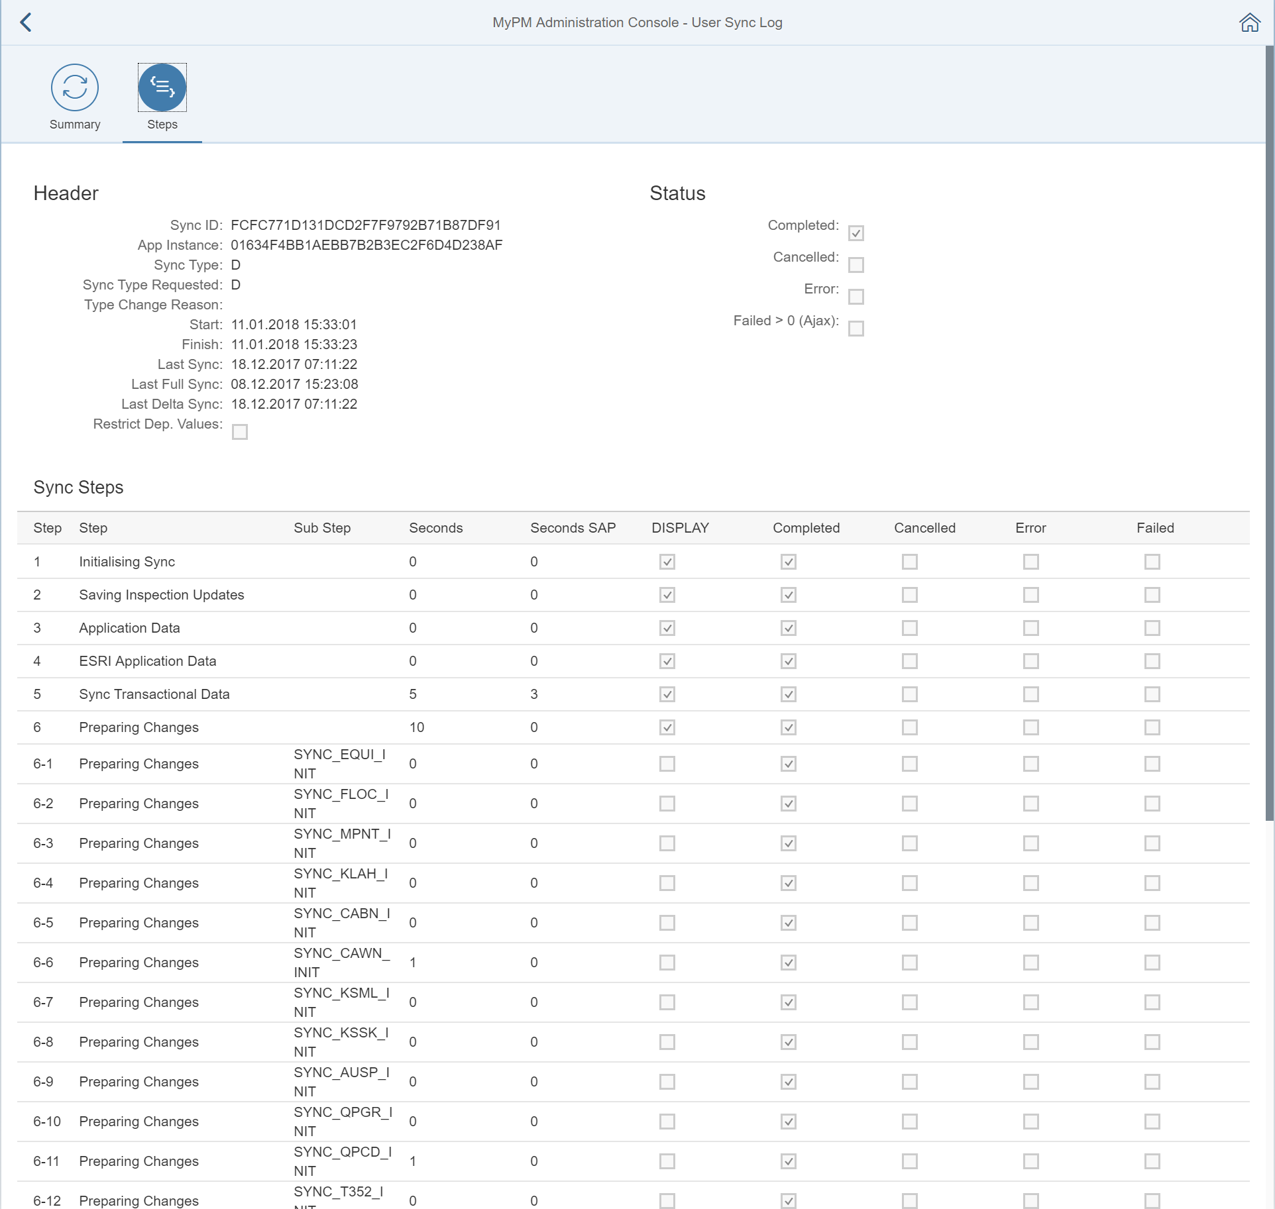This screenshot has width=1275, height=1209.
Task: Select the Steps tab label
Action: 162,125
